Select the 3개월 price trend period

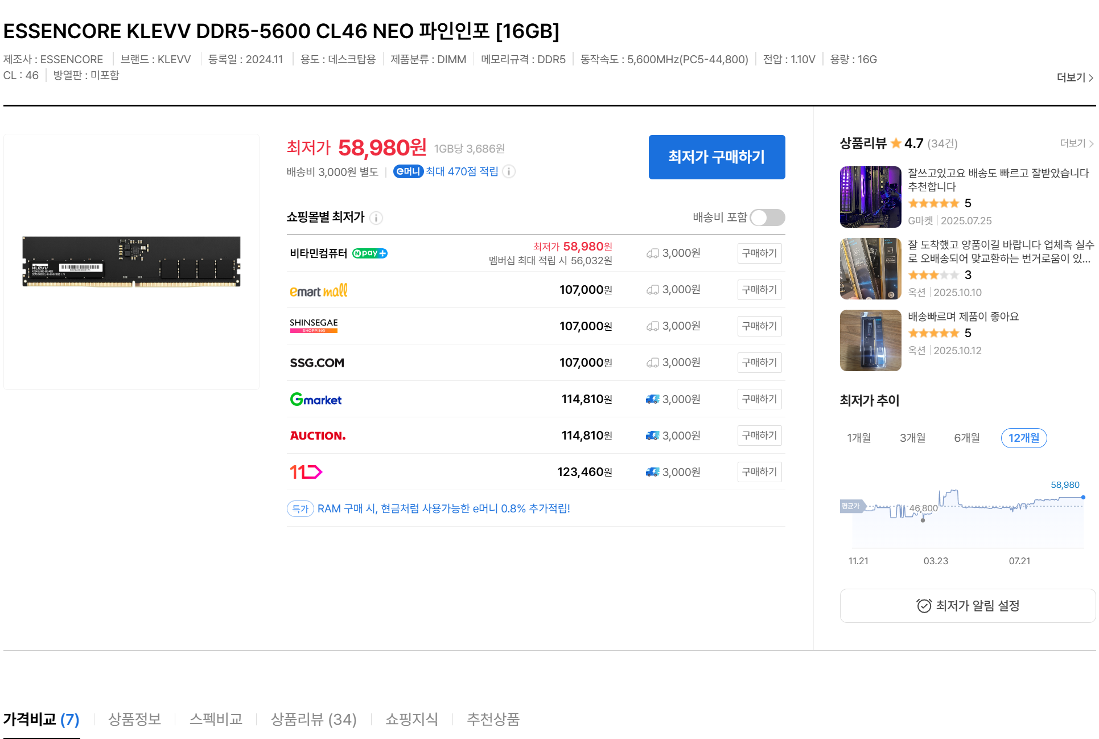coord(912,438)
